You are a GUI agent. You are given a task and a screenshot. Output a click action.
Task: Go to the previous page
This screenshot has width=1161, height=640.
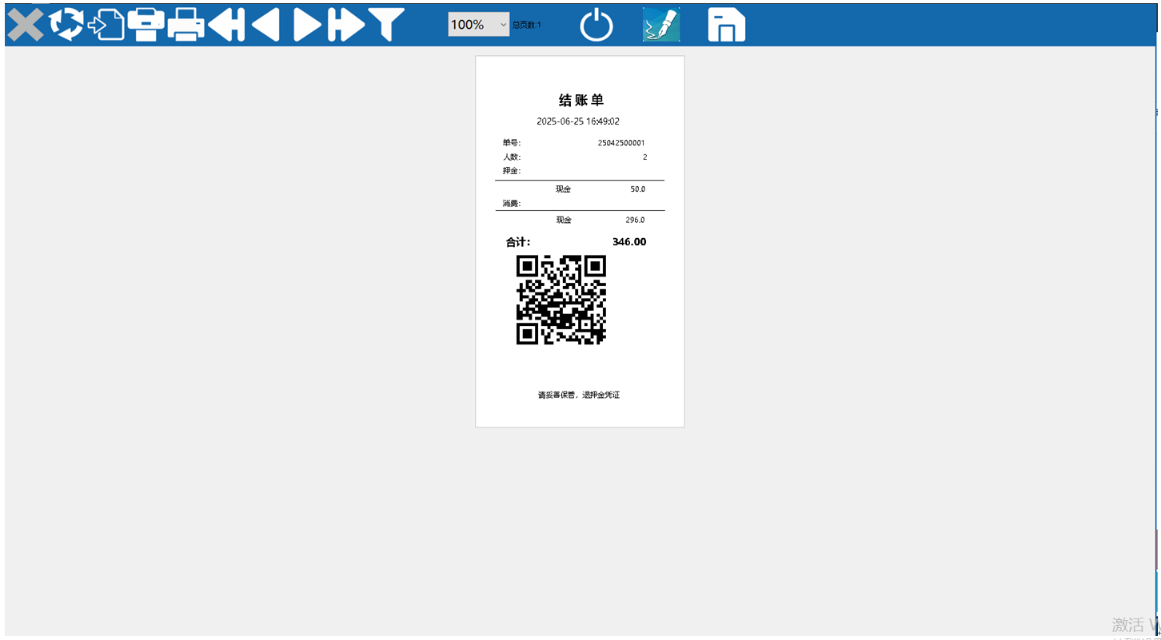tap(266, 25)
